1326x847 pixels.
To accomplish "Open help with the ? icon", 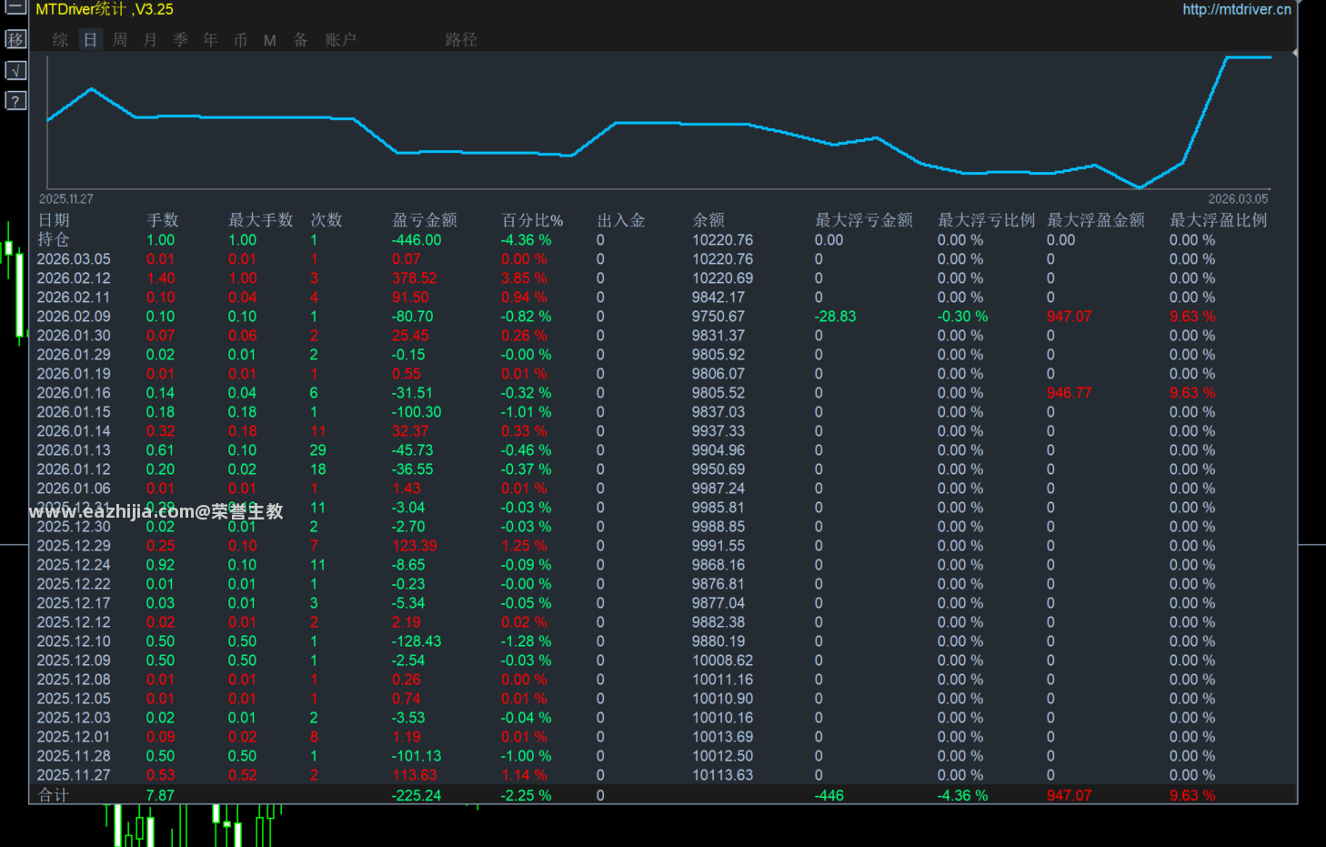I will point(15,101).
